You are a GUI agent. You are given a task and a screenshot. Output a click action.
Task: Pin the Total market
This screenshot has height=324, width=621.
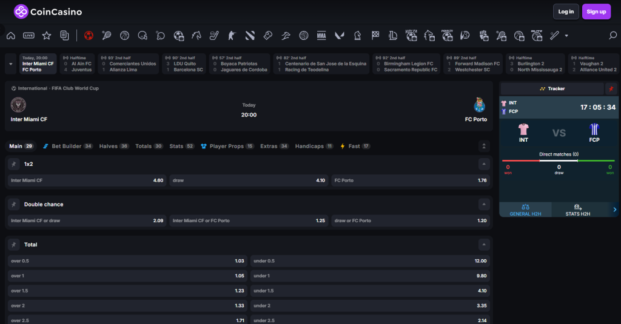14,245
